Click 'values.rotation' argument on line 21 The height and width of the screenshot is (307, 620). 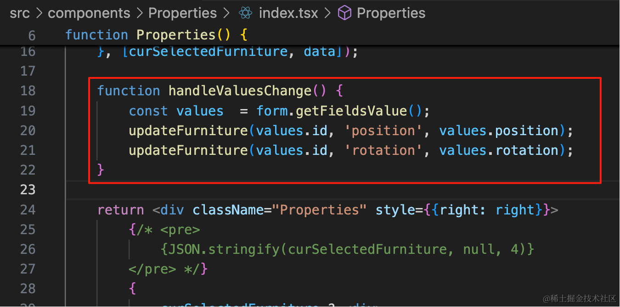tap(498, 150)
